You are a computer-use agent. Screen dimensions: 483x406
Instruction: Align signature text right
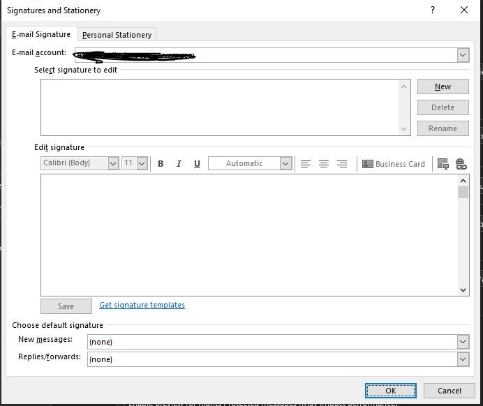pos(342,164)
